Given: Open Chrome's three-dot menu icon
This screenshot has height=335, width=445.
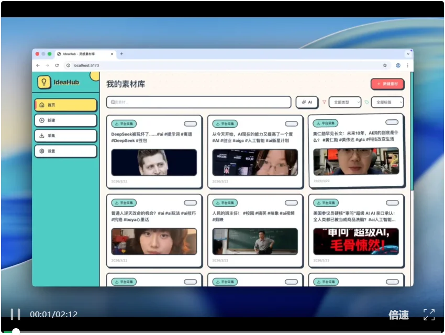Looking at the screenshot, I should pos(407,65).
